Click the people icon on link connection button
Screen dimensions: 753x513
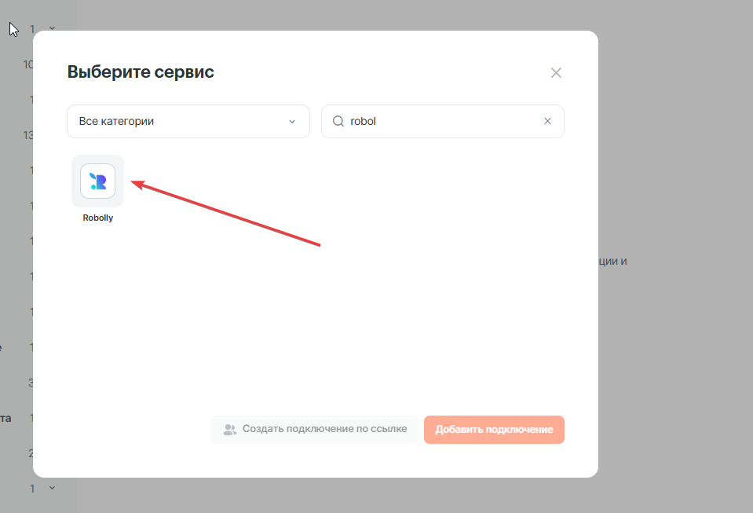coord(229,430)
